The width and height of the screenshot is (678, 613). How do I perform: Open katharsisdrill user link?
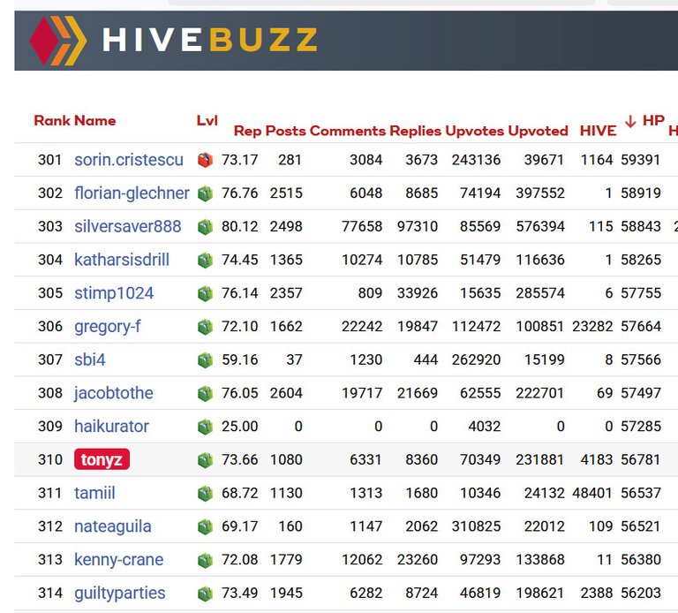(x=122, y=260)
